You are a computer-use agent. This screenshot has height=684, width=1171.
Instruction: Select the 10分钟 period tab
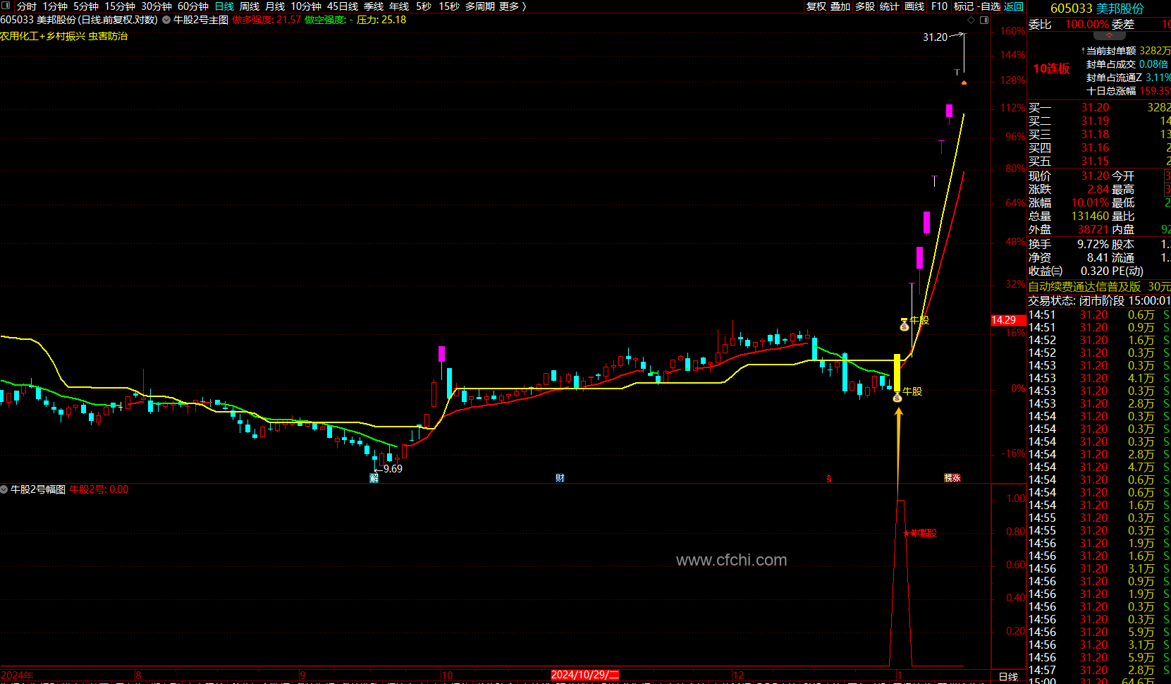click(306, 6)
